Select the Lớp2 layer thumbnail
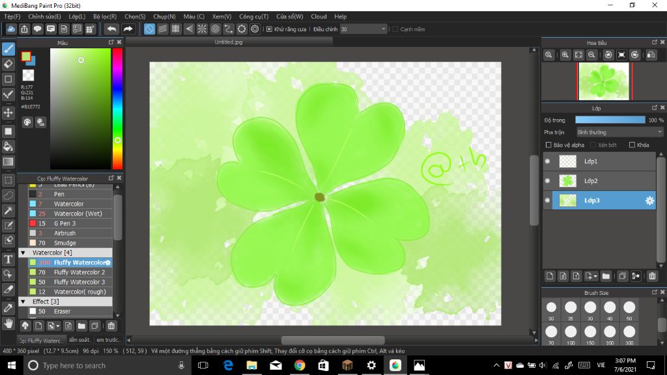This screenshot has width=667, height=375. pyautogui.click(x=567, y=181)
